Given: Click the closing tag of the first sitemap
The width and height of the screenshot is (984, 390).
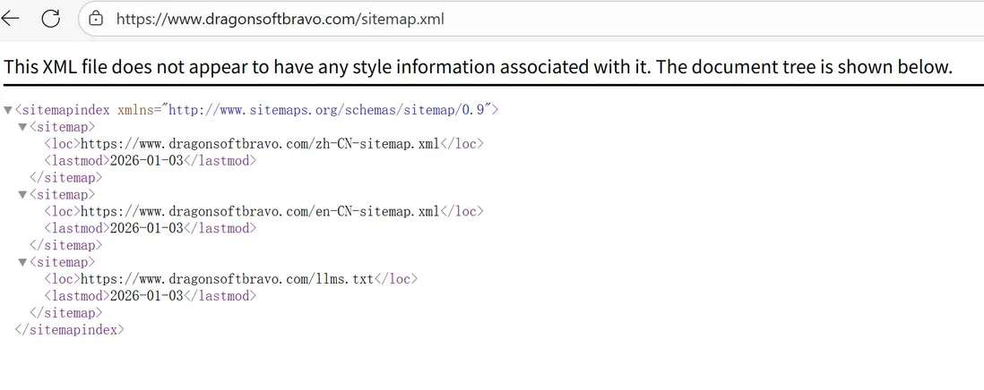Looking at the screenshot, I should click(65, 177).
